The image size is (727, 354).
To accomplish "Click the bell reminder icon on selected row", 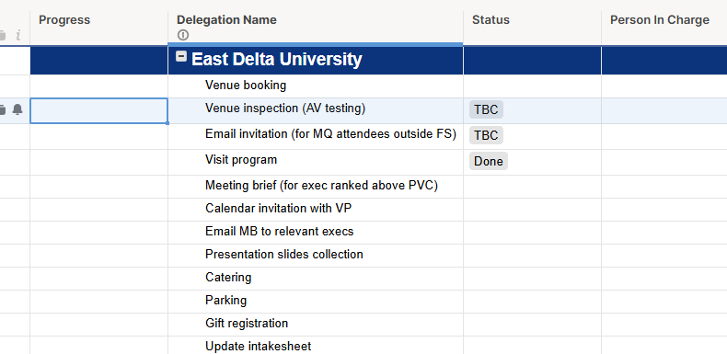I will pyautogui.click(x=17, y=109).
